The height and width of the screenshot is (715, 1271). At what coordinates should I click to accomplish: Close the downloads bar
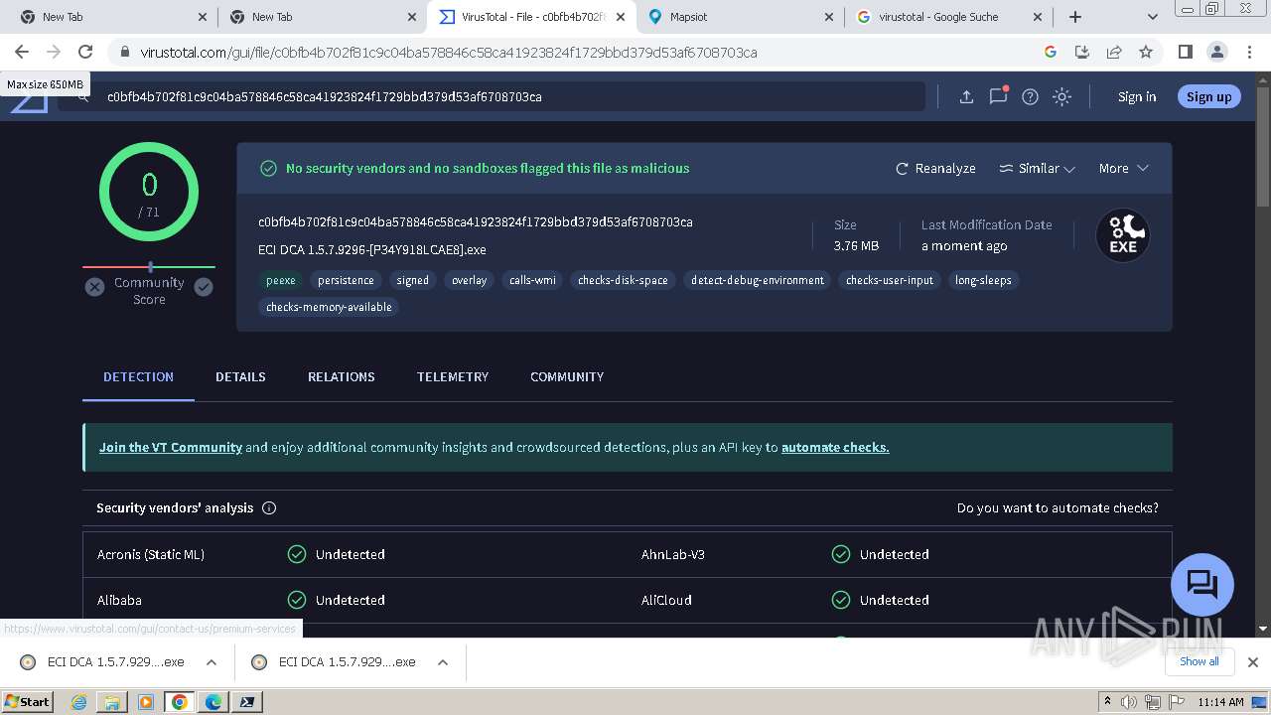click(1252, 662)
